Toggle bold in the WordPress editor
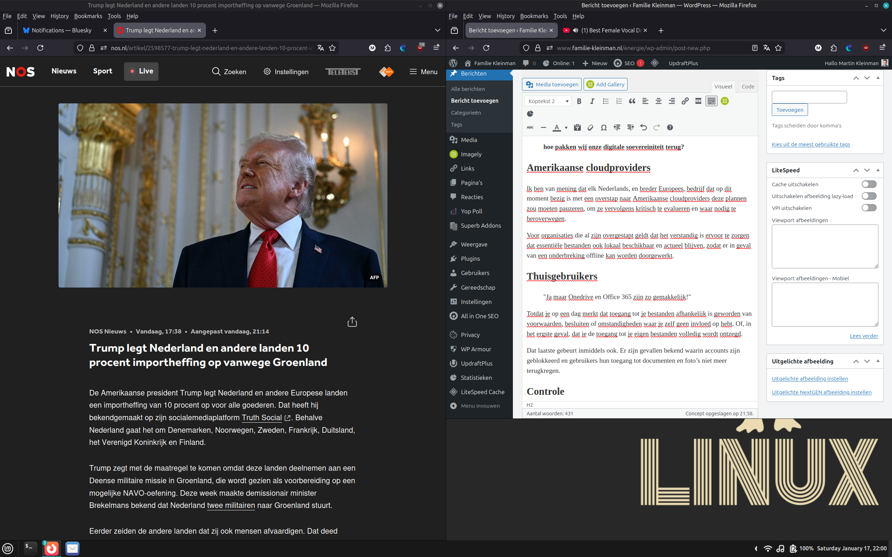The height and width of the screenshot is (557, 892). point(579,101)
